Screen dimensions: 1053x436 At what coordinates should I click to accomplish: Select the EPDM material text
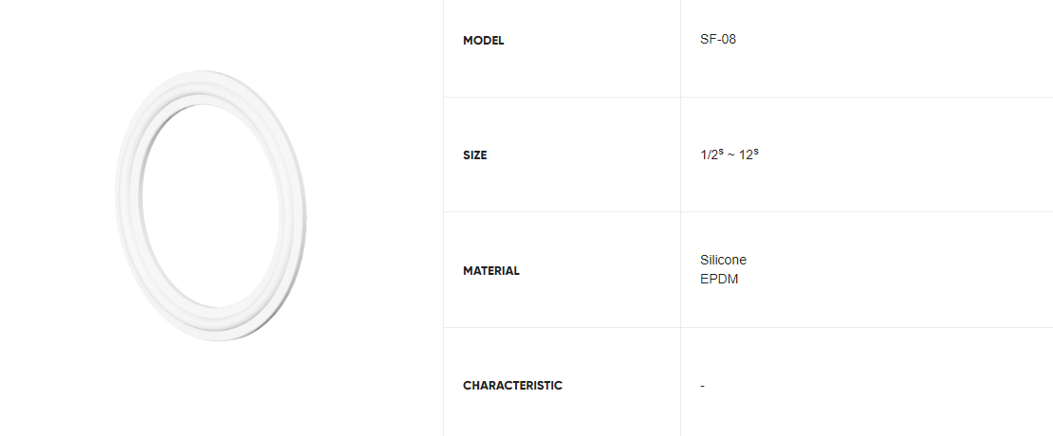[x=718, y=280]
